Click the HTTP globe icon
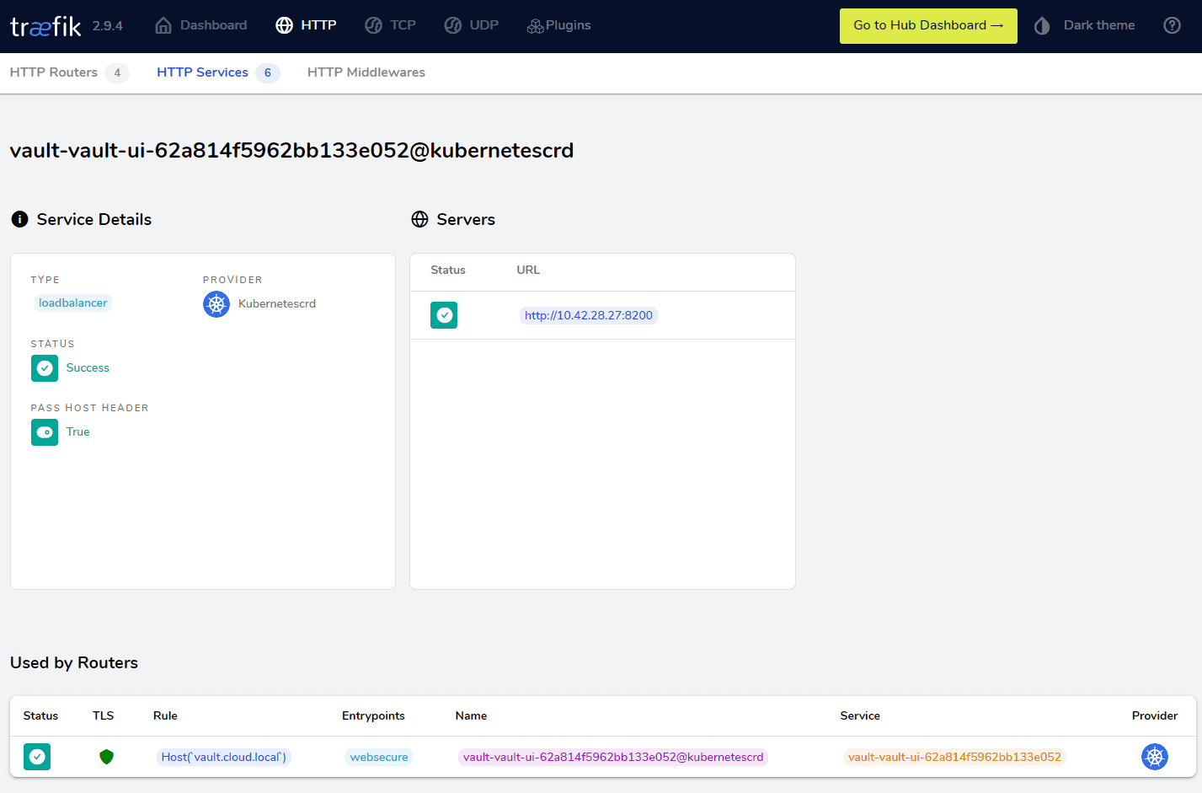Viewport: 1202px width, 793px height. [x=285, y=25]
